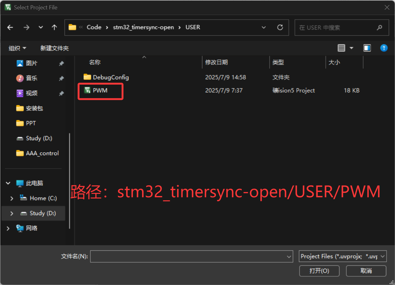
Task: Click the 取消 button
Action: 366,271
